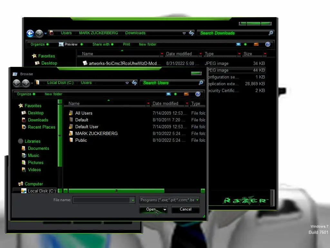Open Share with menu
This screenshot has height=248, width=330.
point(103,44)
